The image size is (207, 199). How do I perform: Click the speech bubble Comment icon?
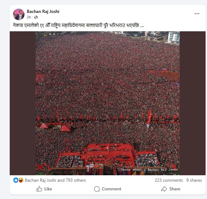pyautogui.click(x=97, y=189)
